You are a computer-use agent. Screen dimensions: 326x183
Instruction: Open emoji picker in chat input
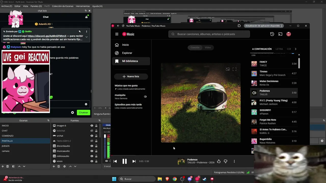tap(86, 104)
